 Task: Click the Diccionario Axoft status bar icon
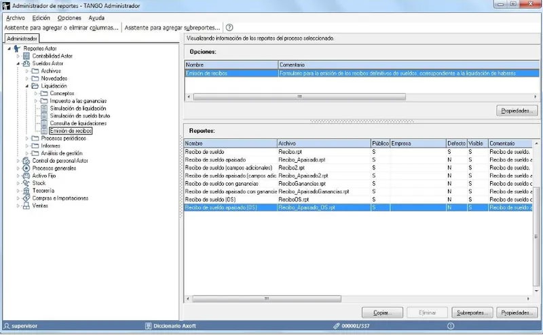coord(148,326)
